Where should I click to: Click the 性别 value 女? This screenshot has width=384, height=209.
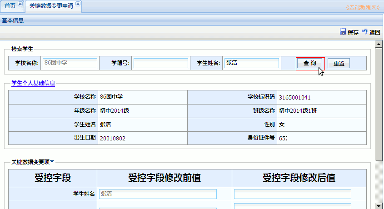tap(282, 124)
